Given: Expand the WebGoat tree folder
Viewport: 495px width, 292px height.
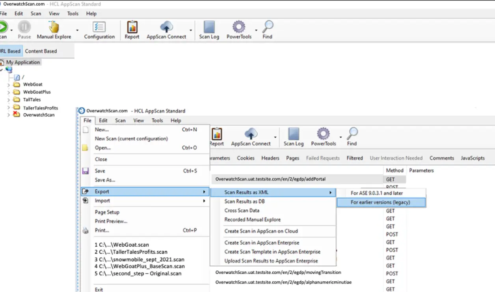Looking at the screenshot, I should 9,85.
